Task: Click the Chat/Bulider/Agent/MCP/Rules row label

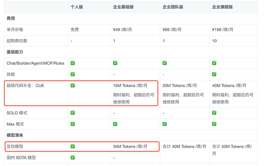Action: [x=35, y=63]
